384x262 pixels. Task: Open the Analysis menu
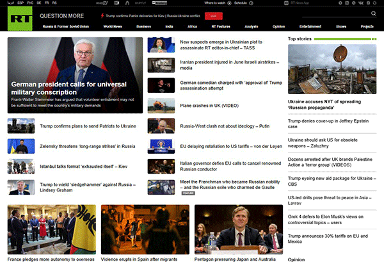[x=252, y=26]
